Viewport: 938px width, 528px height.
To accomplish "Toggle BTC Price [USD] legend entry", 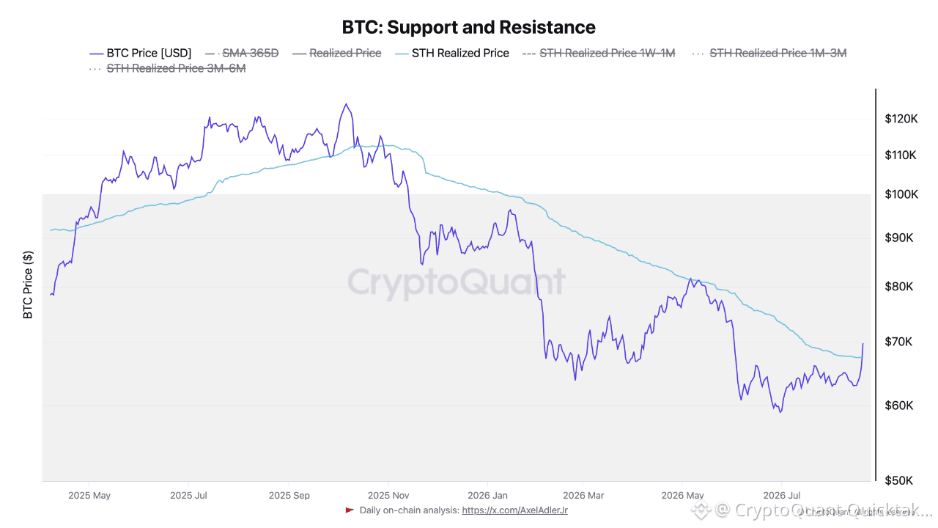I will click(x=140, y=53).
